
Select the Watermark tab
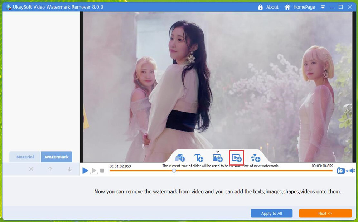point(56,157)
